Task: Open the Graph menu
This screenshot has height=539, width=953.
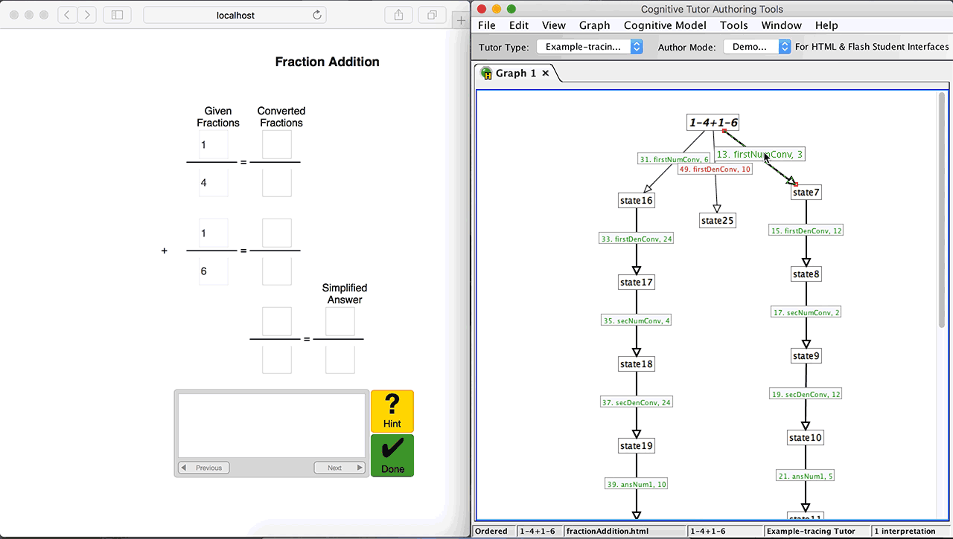Action: pyautogui.click(x=594, y=25)
